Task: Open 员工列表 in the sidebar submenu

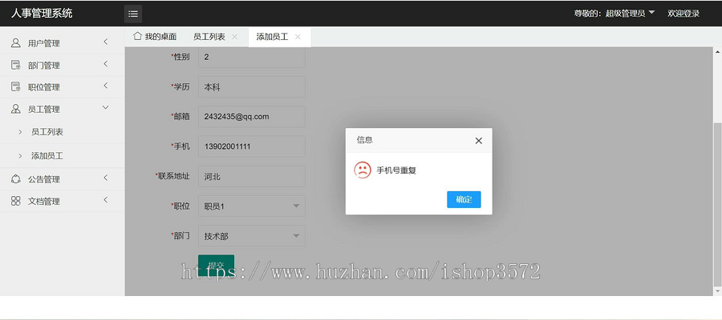Action: coord(47,132)
